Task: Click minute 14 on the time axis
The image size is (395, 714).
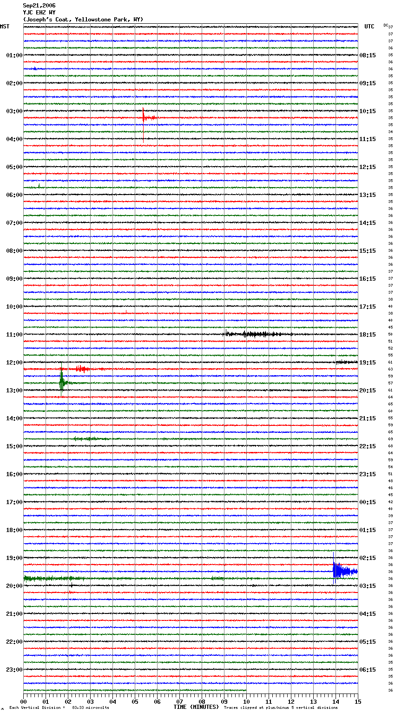Action: click(x=336, y=701)
